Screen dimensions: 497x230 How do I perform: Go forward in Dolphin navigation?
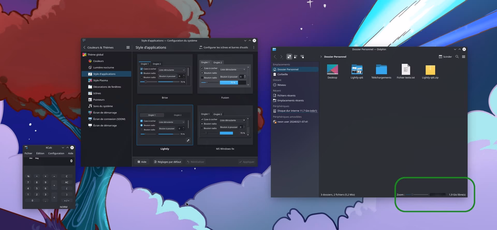pos(281,57)
